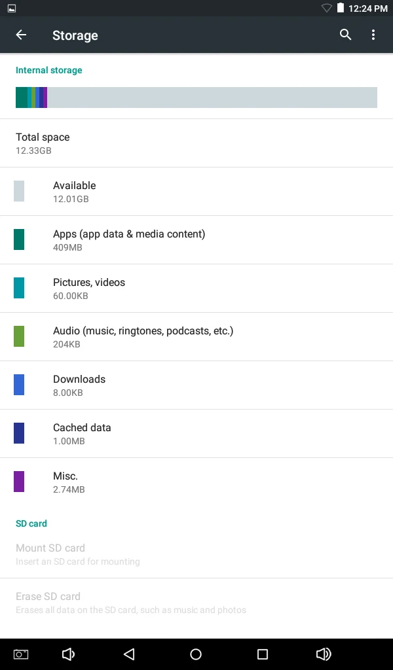The width and height of the screenshot is (393, 670).
Task: Open the search icon in Storage
Action: [x=345, y=35]
